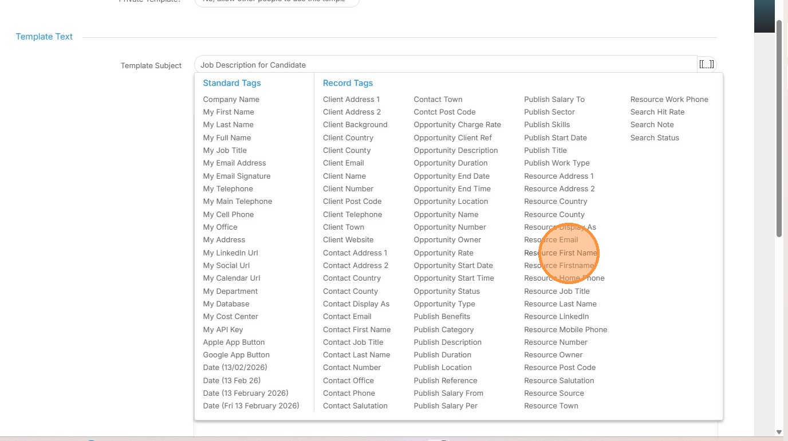788x441 pixels.
Task: Insert the Client Website tag
Action: (x=348, y=239)
